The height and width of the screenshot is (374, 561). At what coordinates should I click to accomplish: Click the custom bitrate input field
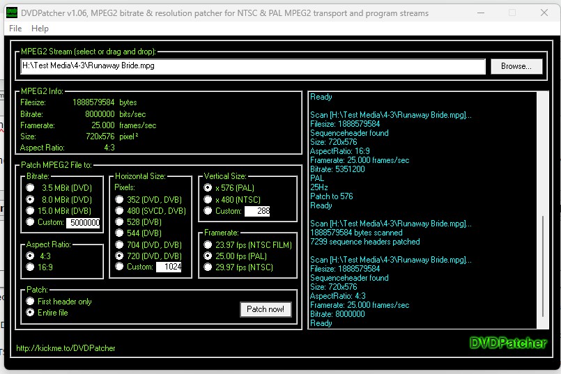click(83, 223)
